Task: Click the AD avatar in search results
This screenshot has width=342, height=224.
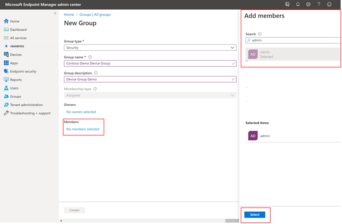Action: [253, 54]
